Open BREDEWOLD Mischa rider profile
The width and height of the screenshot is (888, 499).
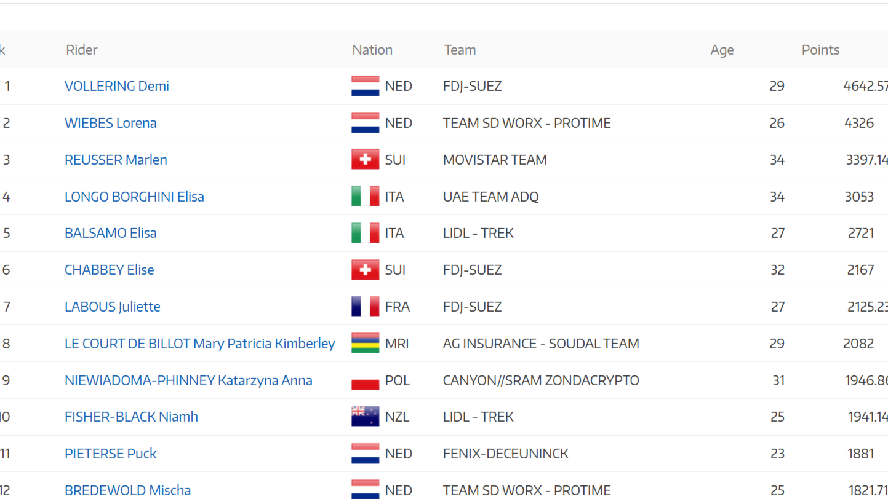[x=127, y=490]
